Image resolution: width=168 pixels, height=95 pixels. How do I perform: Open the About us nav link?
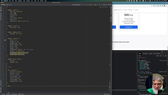120,10
